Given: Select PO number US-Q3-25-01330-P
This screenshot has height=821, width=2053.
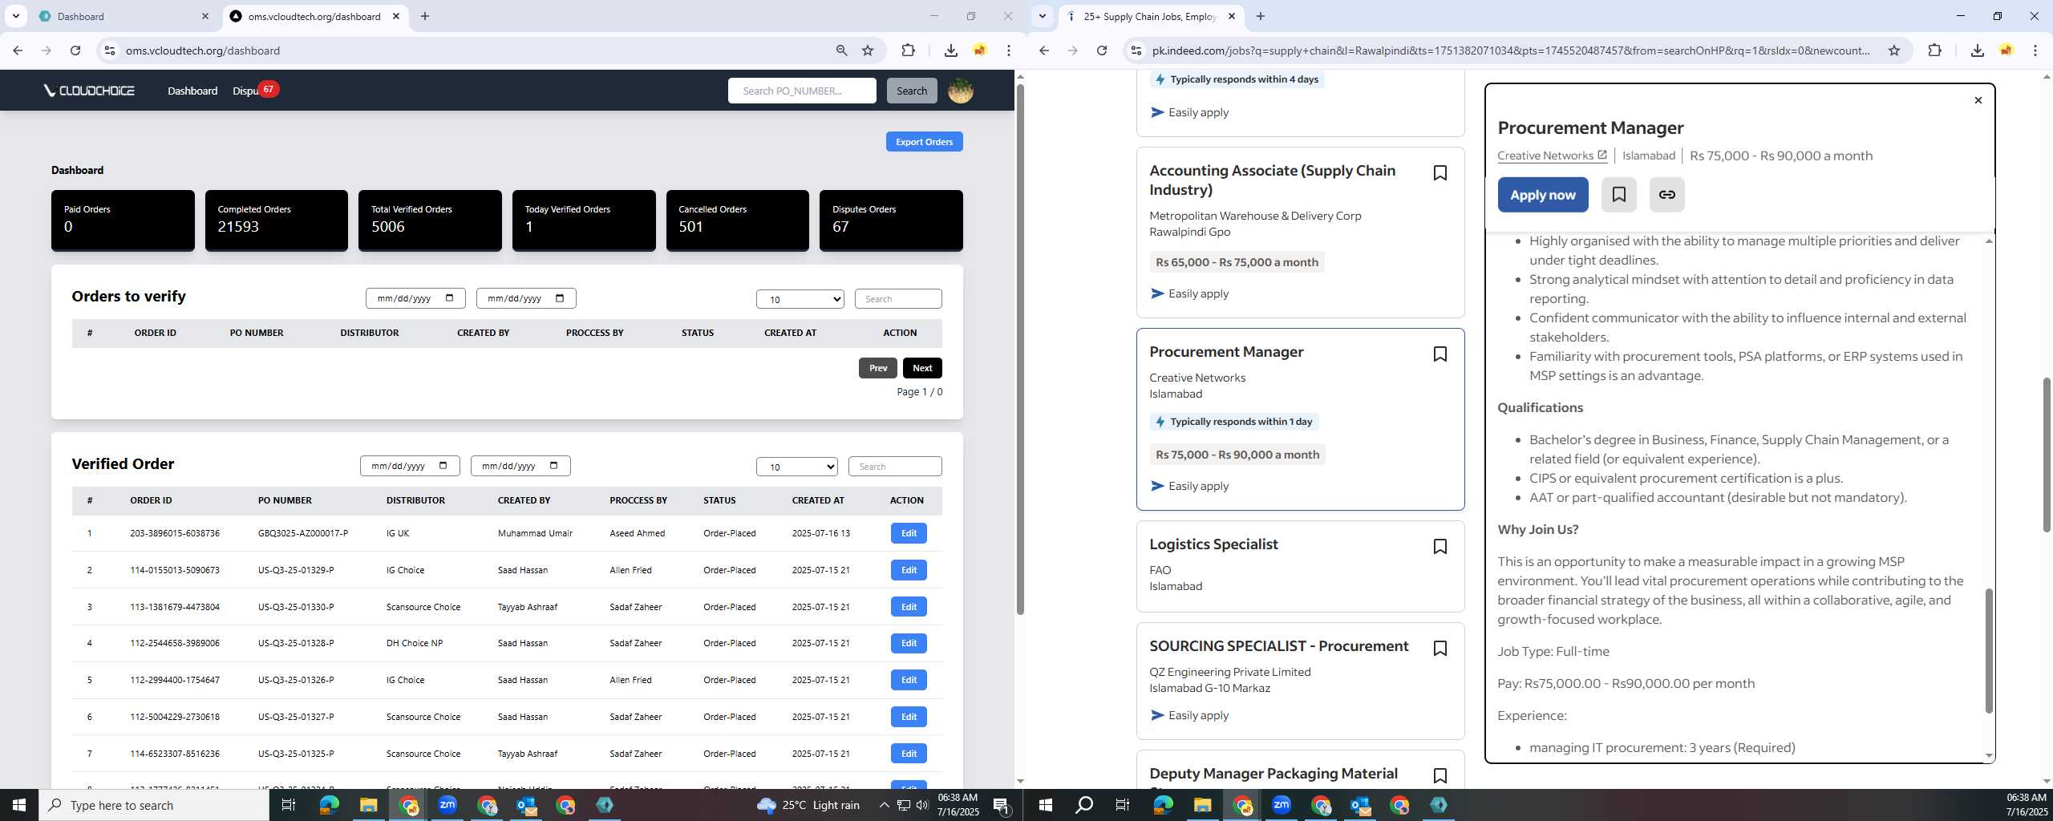Looking at the screenshot, I should pyautogui.click(x=296, y=607).
